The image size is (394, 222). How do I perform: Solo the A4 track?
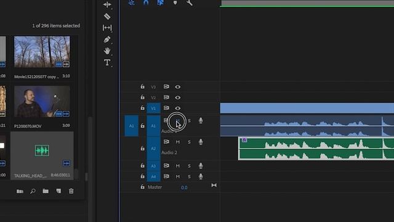(189, 177)
